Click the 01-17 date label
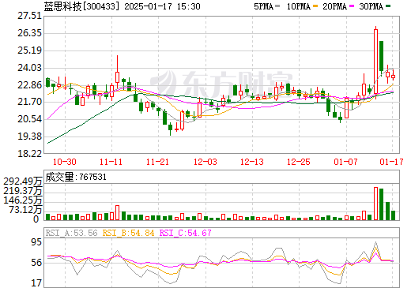This screenshot has height=288, width=411. [x=391, y=162]
